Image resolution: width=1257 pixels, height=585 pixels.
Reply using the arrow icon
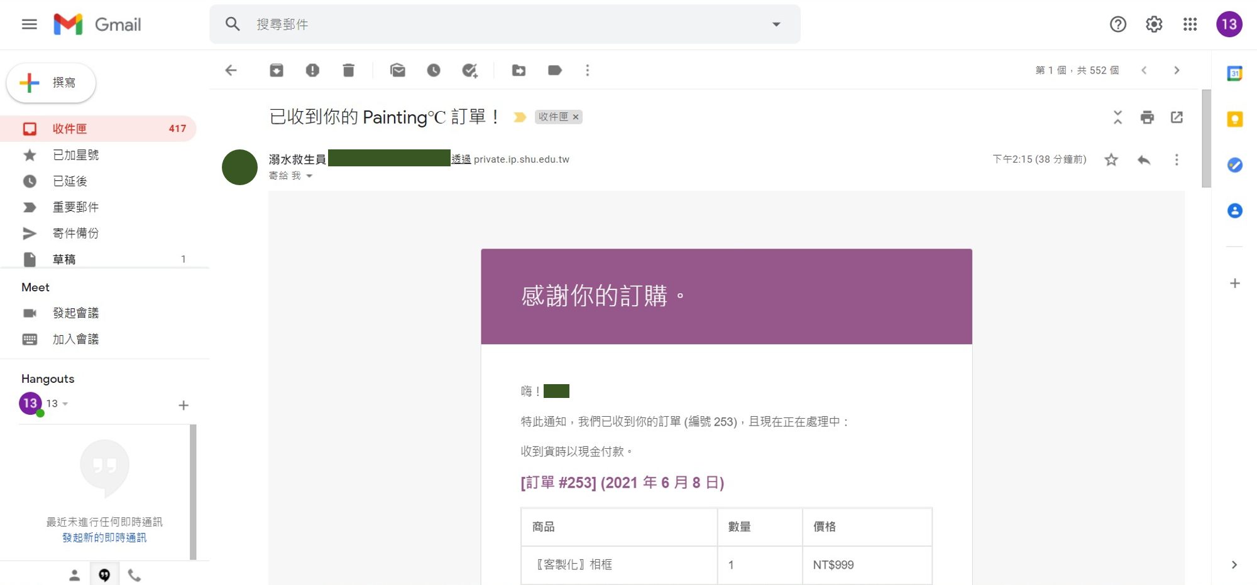pos(1144,160)
